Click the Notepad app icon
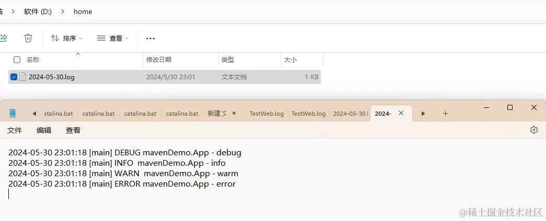546x221 pixels. [x=13, y=113]
